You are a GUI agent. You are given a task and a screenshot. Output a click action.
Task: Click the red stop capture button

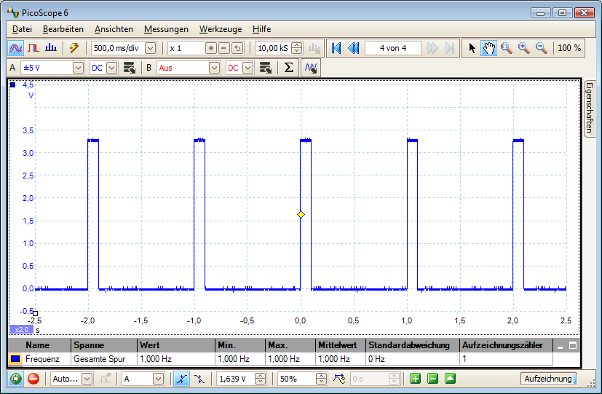coord(33,379)
